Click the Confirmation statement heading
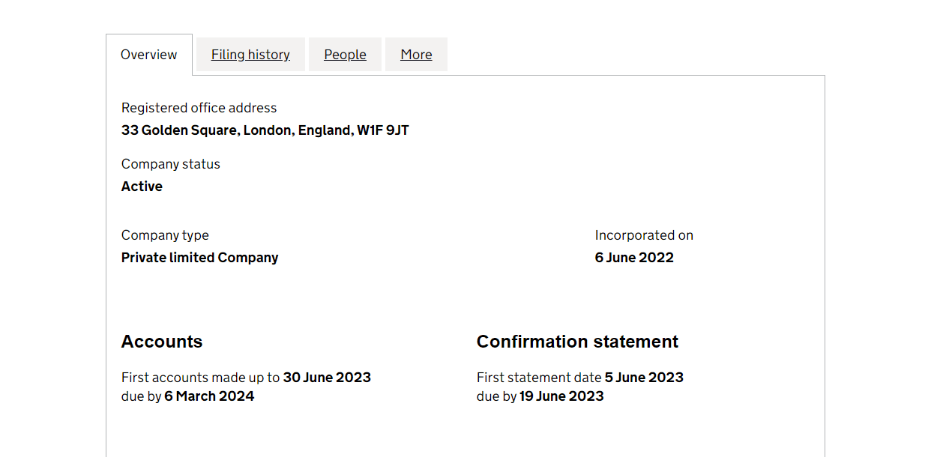Screen dimensions: 943x457 577,342
